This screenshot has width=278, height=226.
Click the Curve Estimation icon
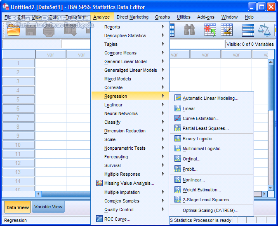coord(178,118)
